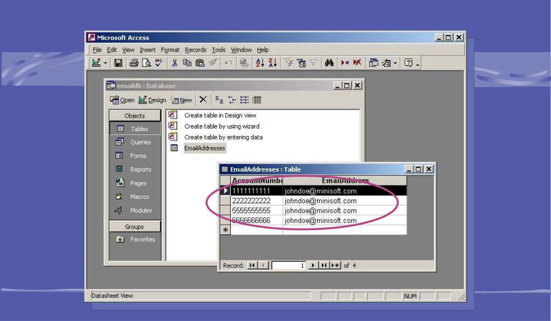Click the Cut scissors icon
This screenshot has width=551, height=321.
175,63
